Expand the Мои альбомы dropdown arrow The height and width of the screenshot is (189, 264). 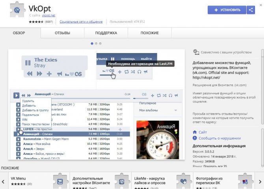pos(176,110)
